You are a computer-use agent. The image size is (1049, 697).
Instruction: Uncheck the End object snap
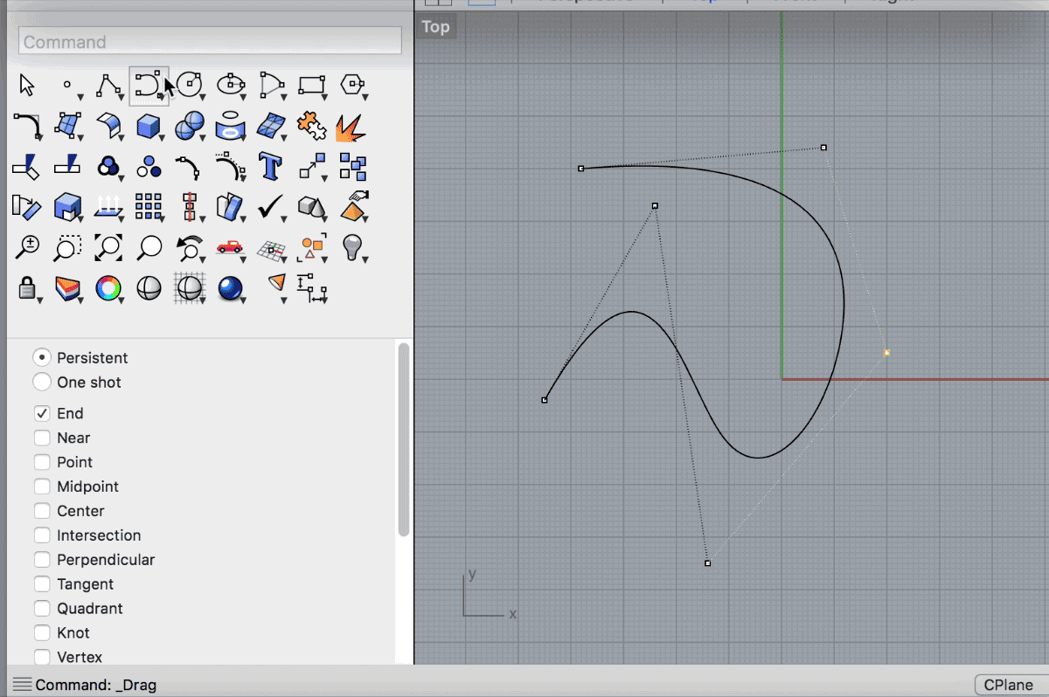click(x=42, y=414)
